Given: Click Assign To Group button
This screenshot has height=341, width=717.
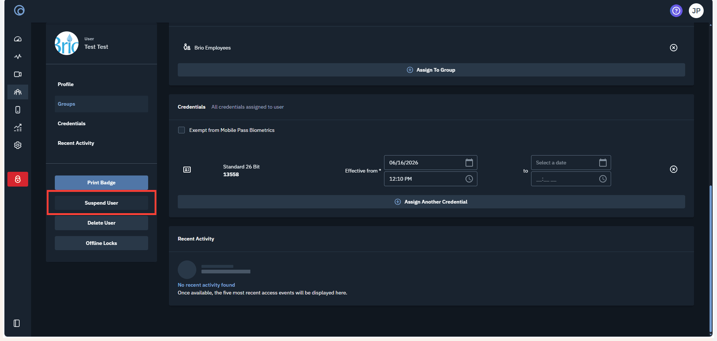Looking at the screenshot, I should 431,70.
